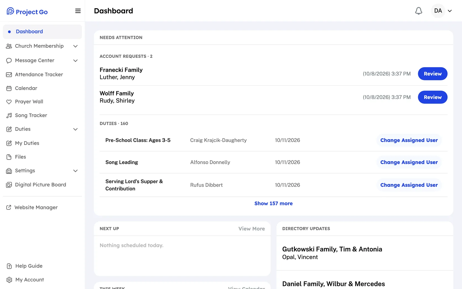Expand the Message Center chevron

75,61
